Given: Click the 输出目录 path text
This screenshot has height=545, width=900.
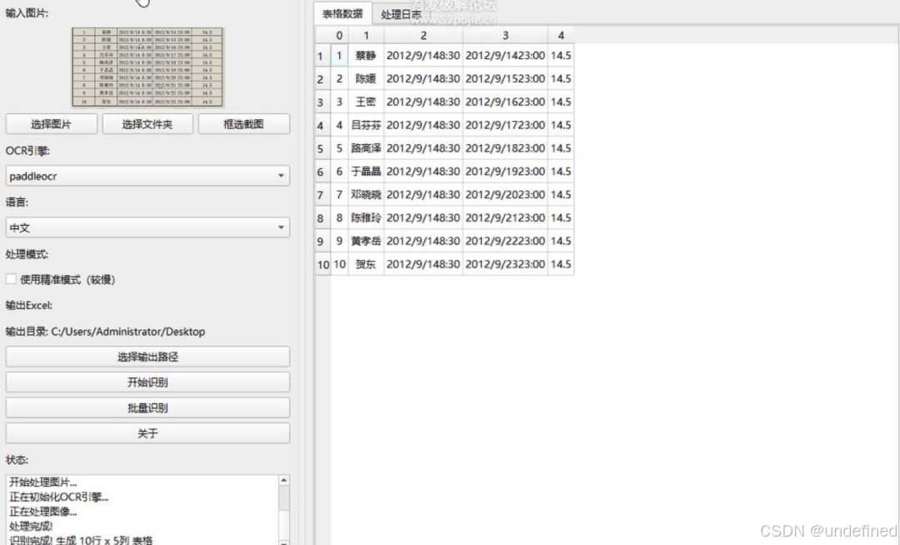Looking at the screenshot, I should click(105, 332).
